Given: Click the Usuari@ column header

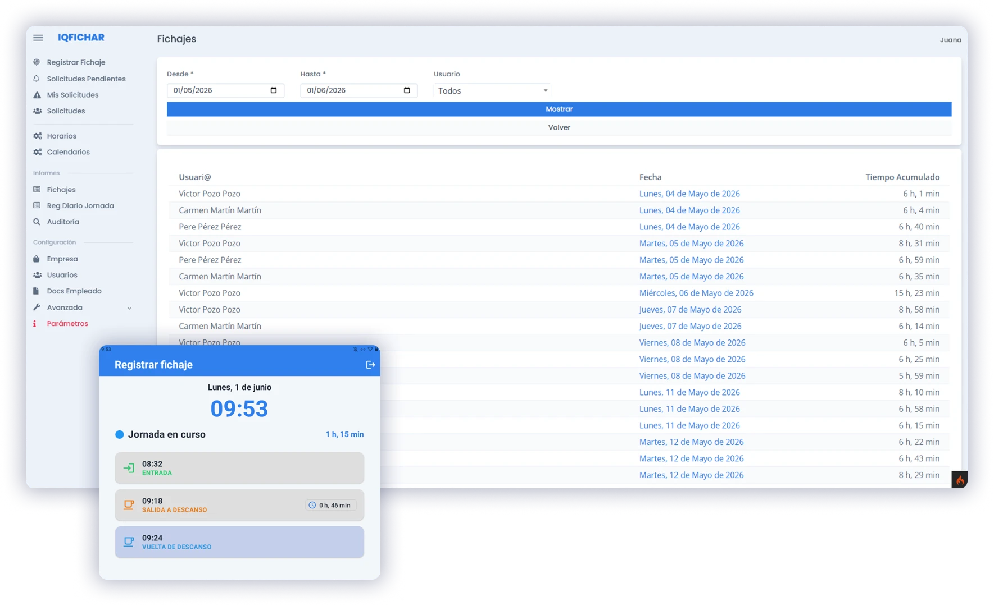Looking at the screenshot, I should click(x=195, y=177).
